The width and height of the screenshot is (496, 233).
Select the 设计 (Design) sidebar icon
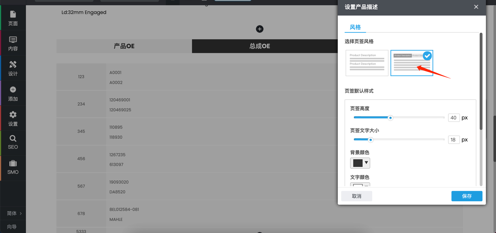tap(13, 68)
